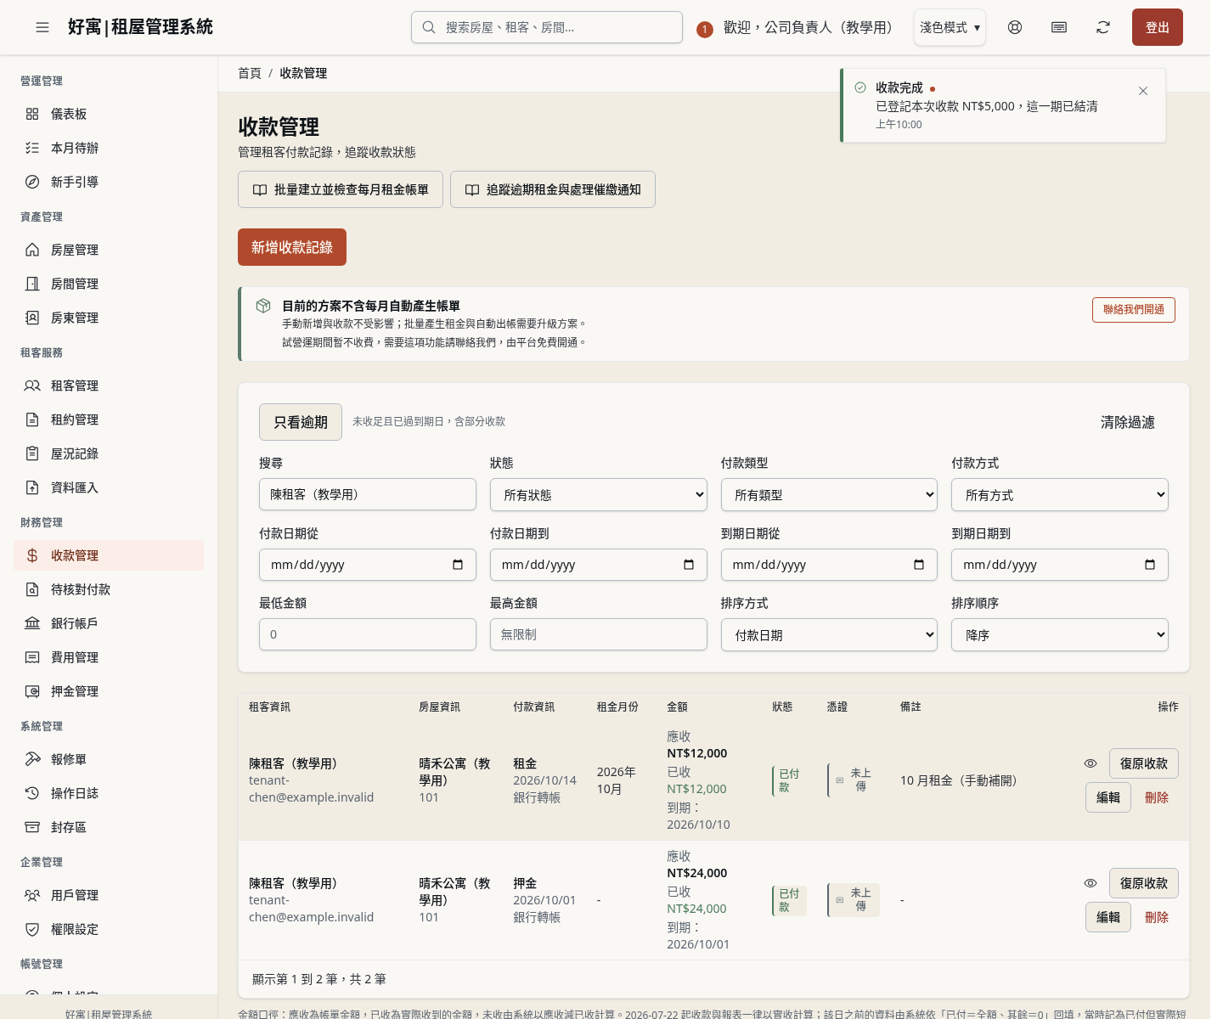The width and height of the screenshot is (1223, 1019).
Task: Click 清除過濾 link
Action: click(1128, 422)
